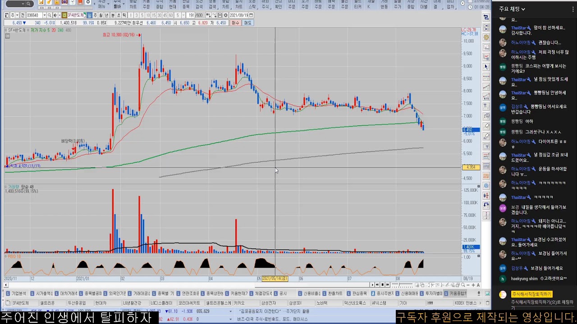Viewport: 577px width, 324px height.
Task: Select the 분 minute period toggle
Action: pyautogui.click(x=113, y=15)
